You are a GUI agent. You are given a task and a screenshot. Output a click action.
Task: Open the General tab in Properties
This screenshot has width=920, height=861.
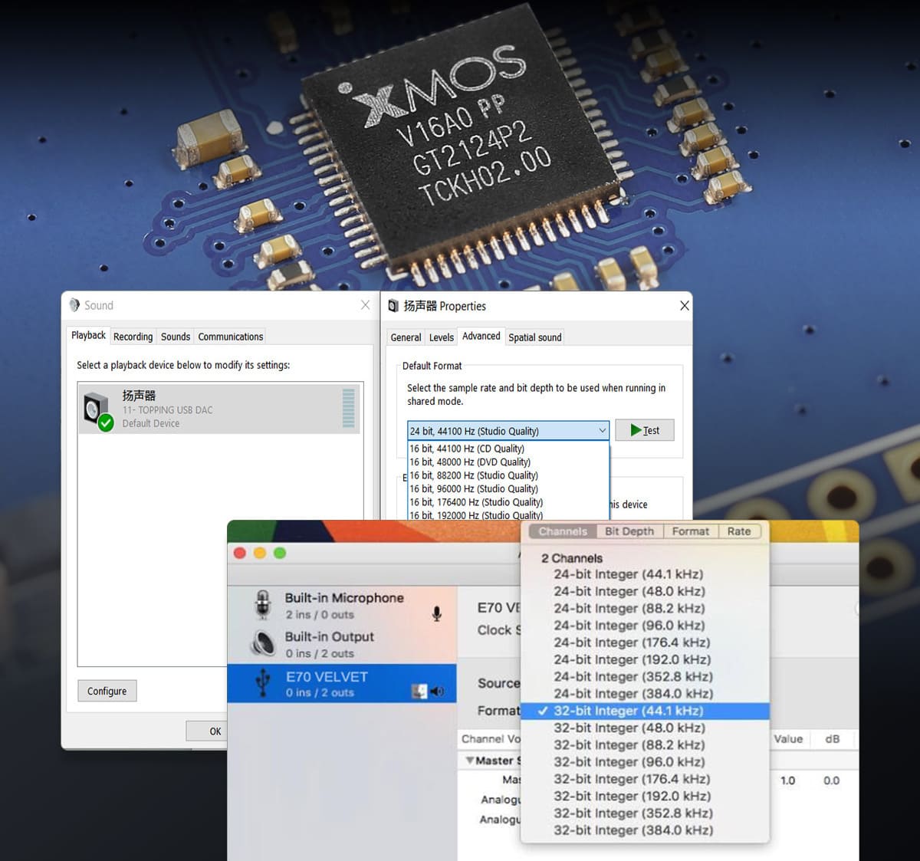click(x=406, y=337)
